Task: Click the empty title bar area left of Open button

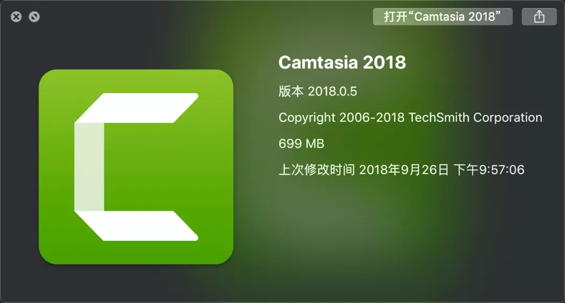Action: point(206,17)
